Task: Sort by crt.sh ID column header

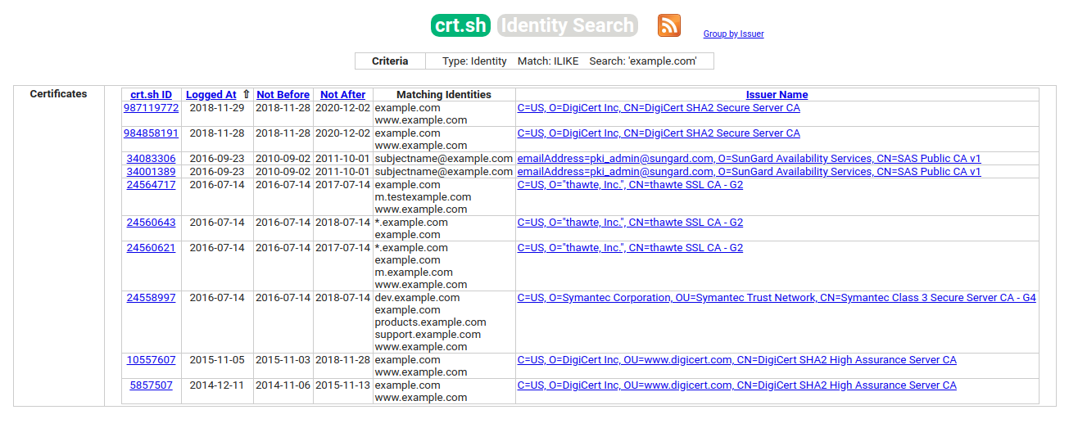Action: tap(151, 95)
